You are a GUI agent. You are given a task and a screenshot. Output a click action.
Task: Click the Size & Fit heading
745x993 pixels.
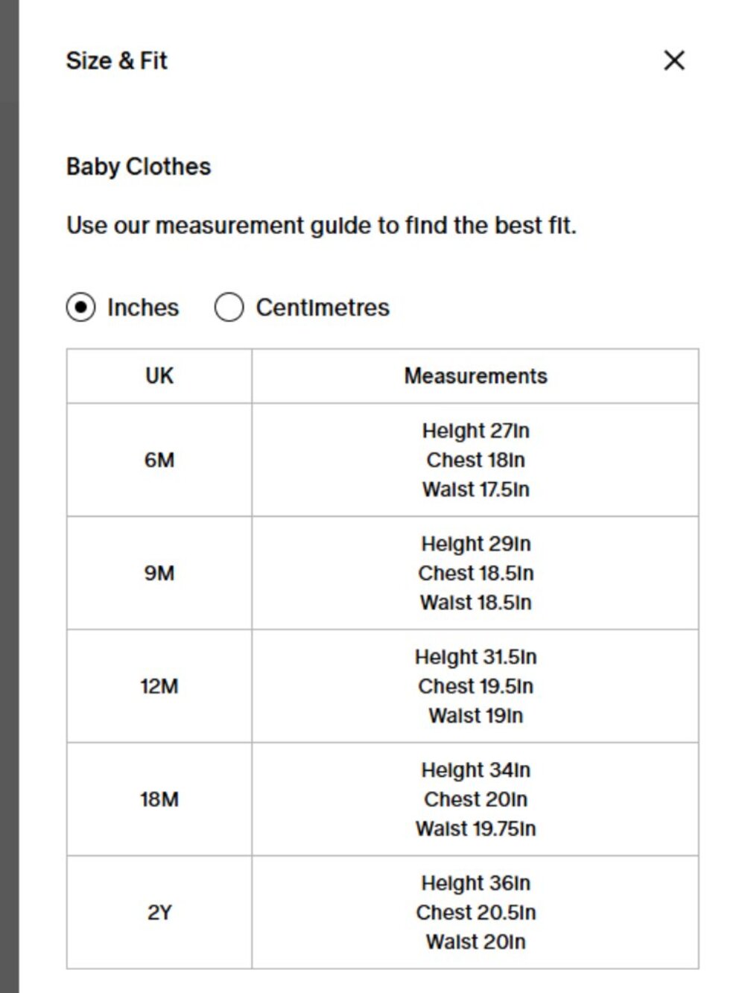(x=117, y=60)
